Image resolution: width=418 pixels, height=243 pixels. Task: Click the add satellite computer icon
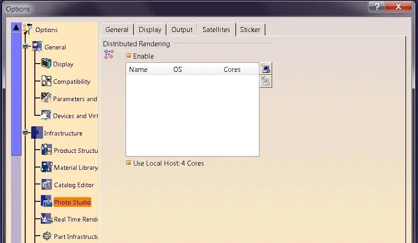[x=265, y=69]
